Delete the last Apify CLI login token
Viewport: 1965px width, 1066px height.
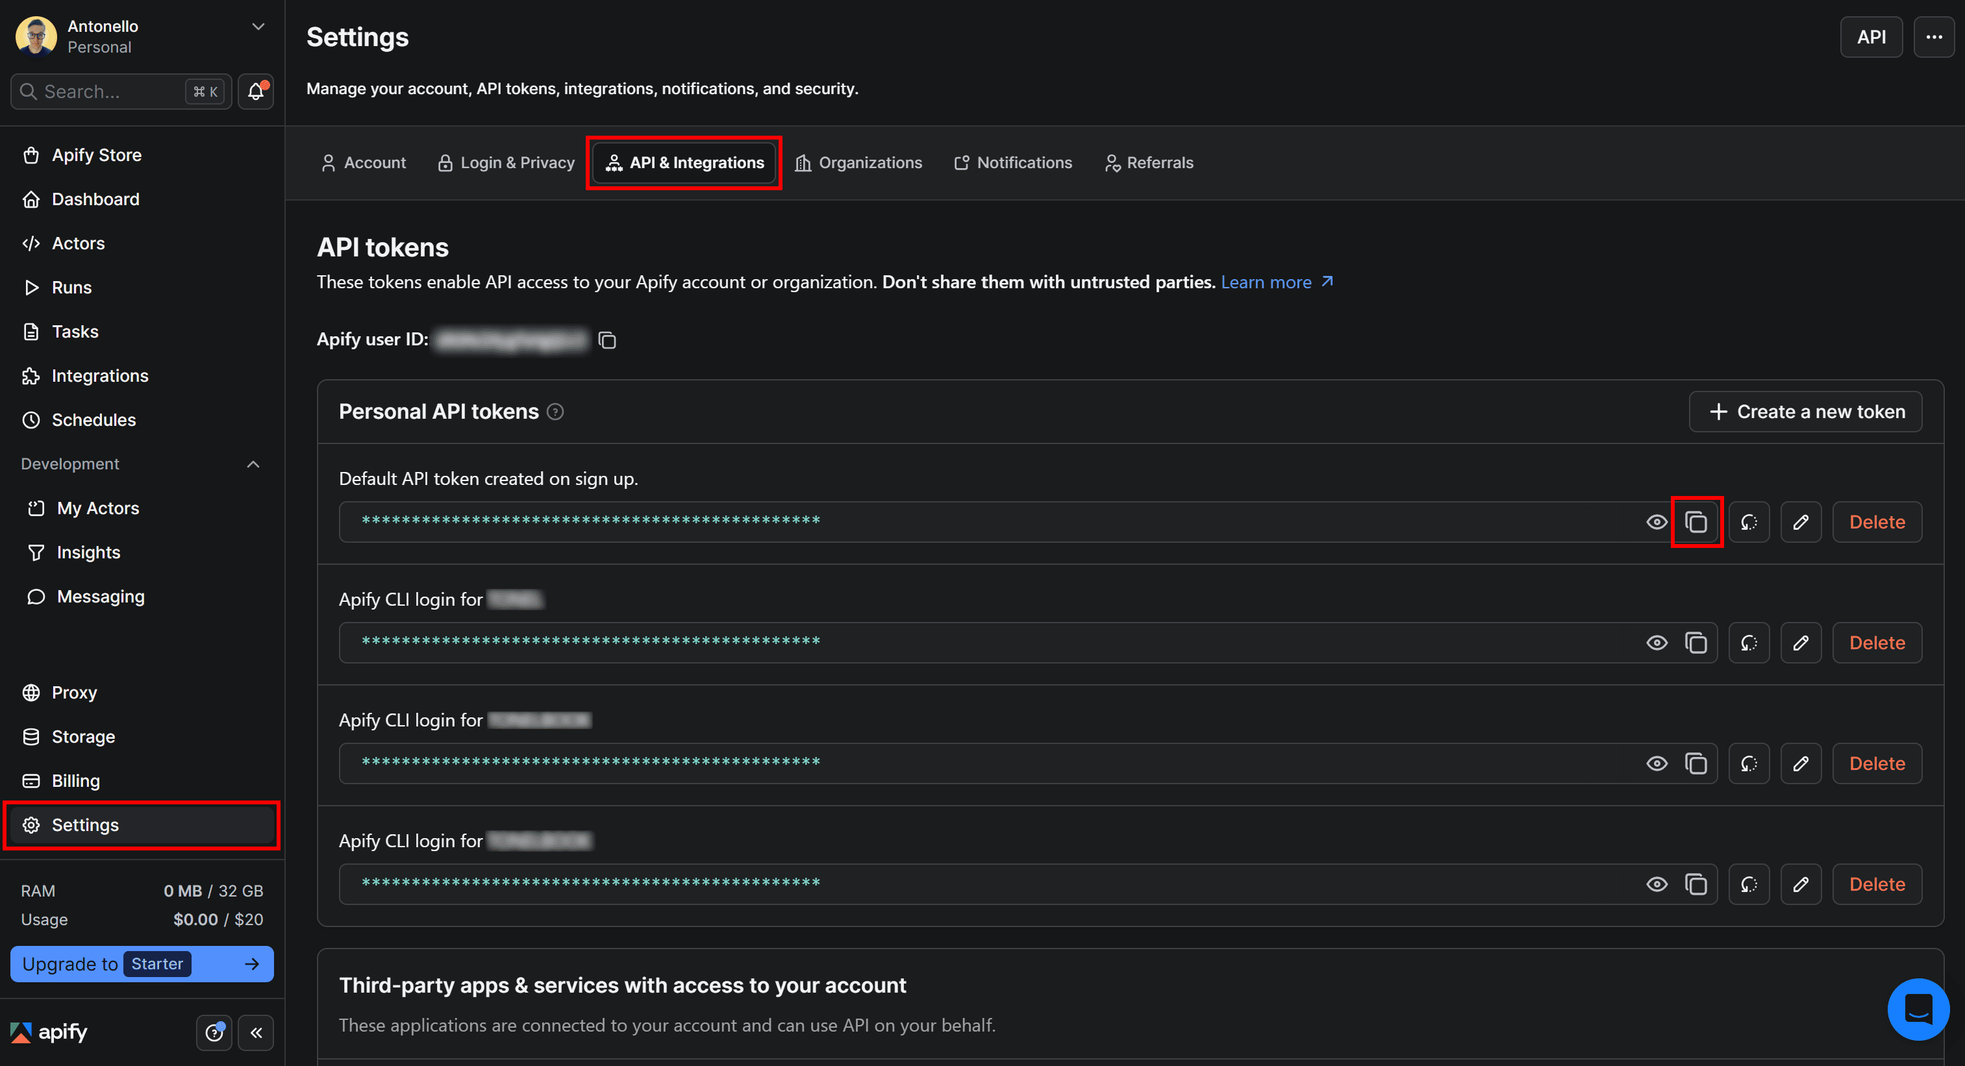(1877, 884)
